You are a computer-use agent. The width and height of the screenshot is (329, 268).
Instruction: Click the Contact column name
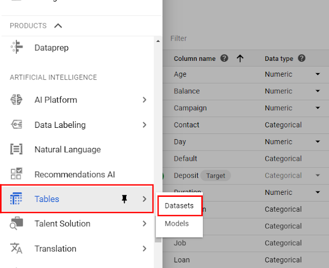coord(186,125)
